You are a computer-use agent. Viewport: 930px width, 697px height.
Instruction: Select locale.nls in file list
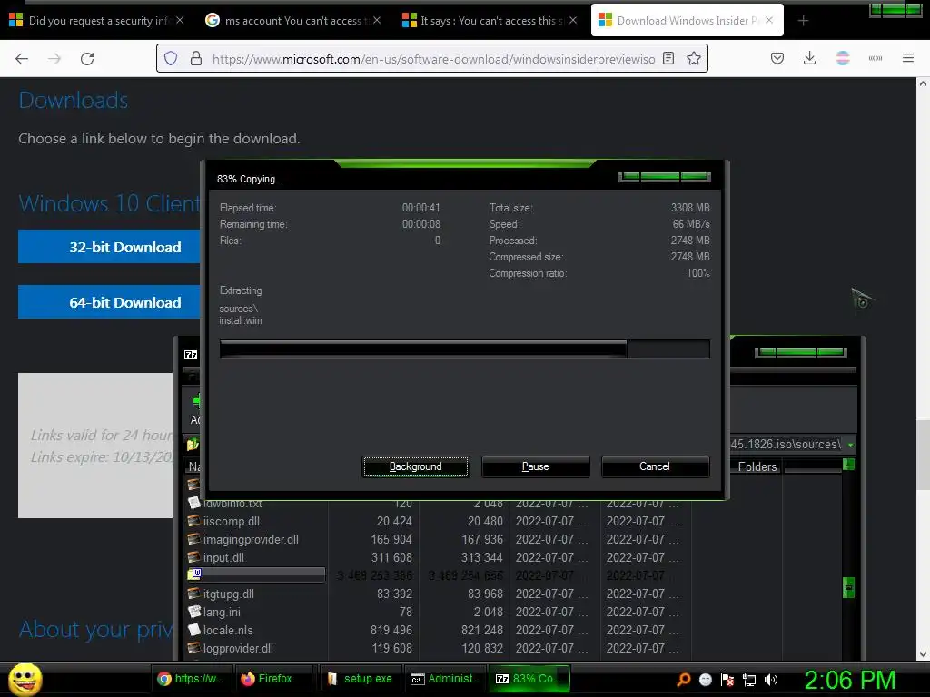click(228, 630)
